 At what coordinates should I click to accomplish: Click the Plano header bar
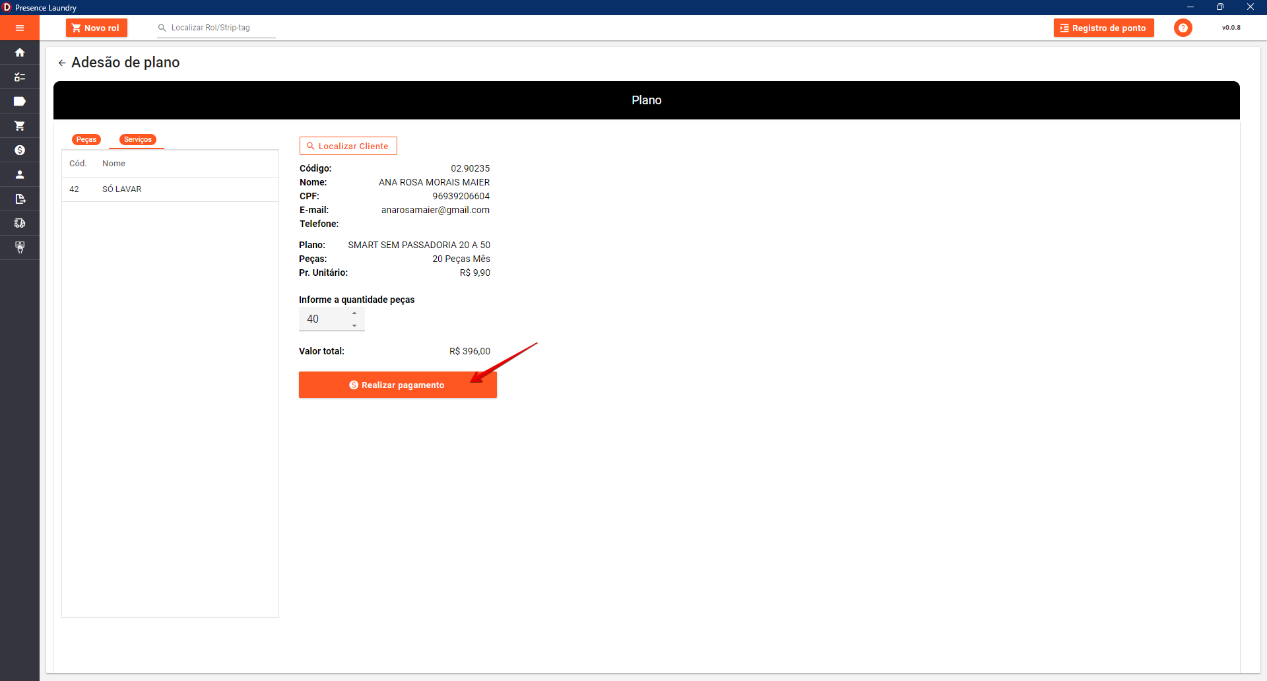pos(647,100)
